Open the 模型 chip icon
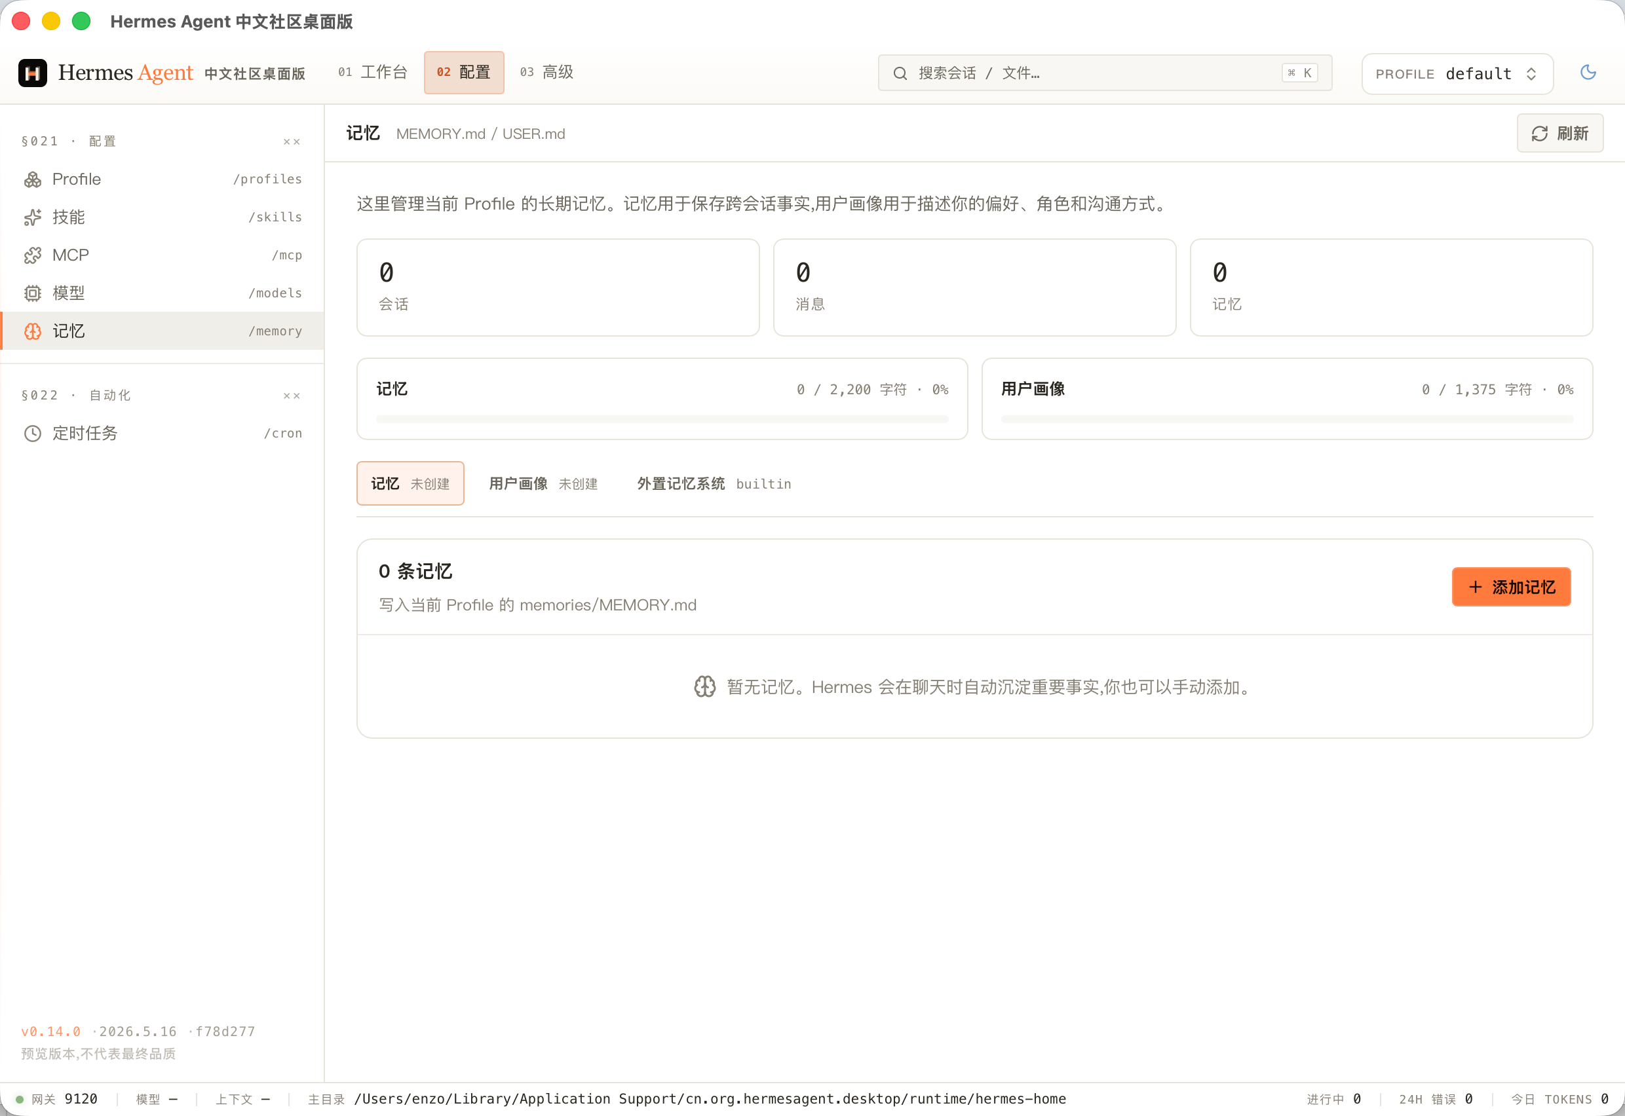The width and height of the screenshot is (1625, 1116). (33, 293)
